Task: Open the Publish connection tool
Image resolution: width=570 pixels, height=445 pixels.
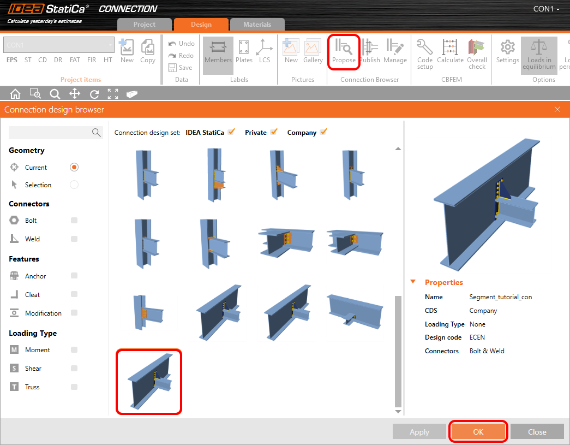Action: coord(370,51)
